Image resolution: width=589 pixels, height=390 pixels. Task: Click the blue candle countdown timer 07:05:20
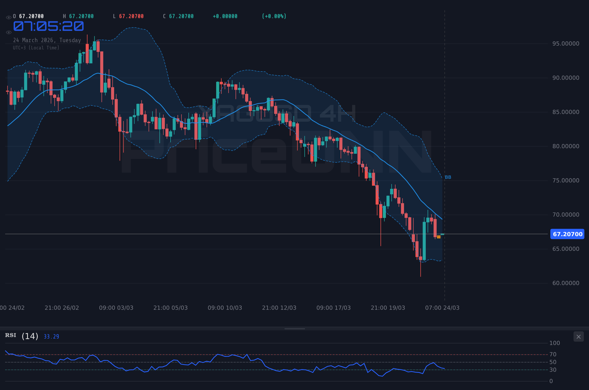(48, 26)
